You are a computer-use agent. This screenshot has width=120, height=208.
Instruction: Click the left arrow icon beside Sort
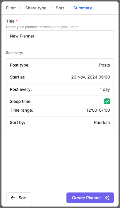(x=13, y=198)
